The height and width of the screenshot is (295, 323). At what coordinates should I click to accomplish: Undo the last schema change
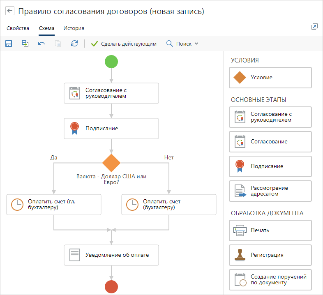[x=42, y=44]
